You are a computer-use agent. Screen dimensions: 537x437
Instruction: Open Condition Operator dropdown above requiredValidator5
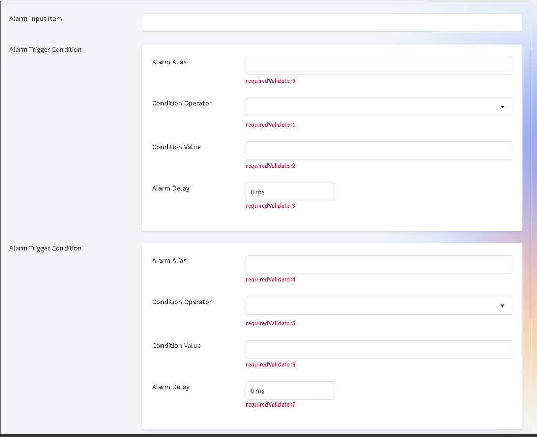379,305
